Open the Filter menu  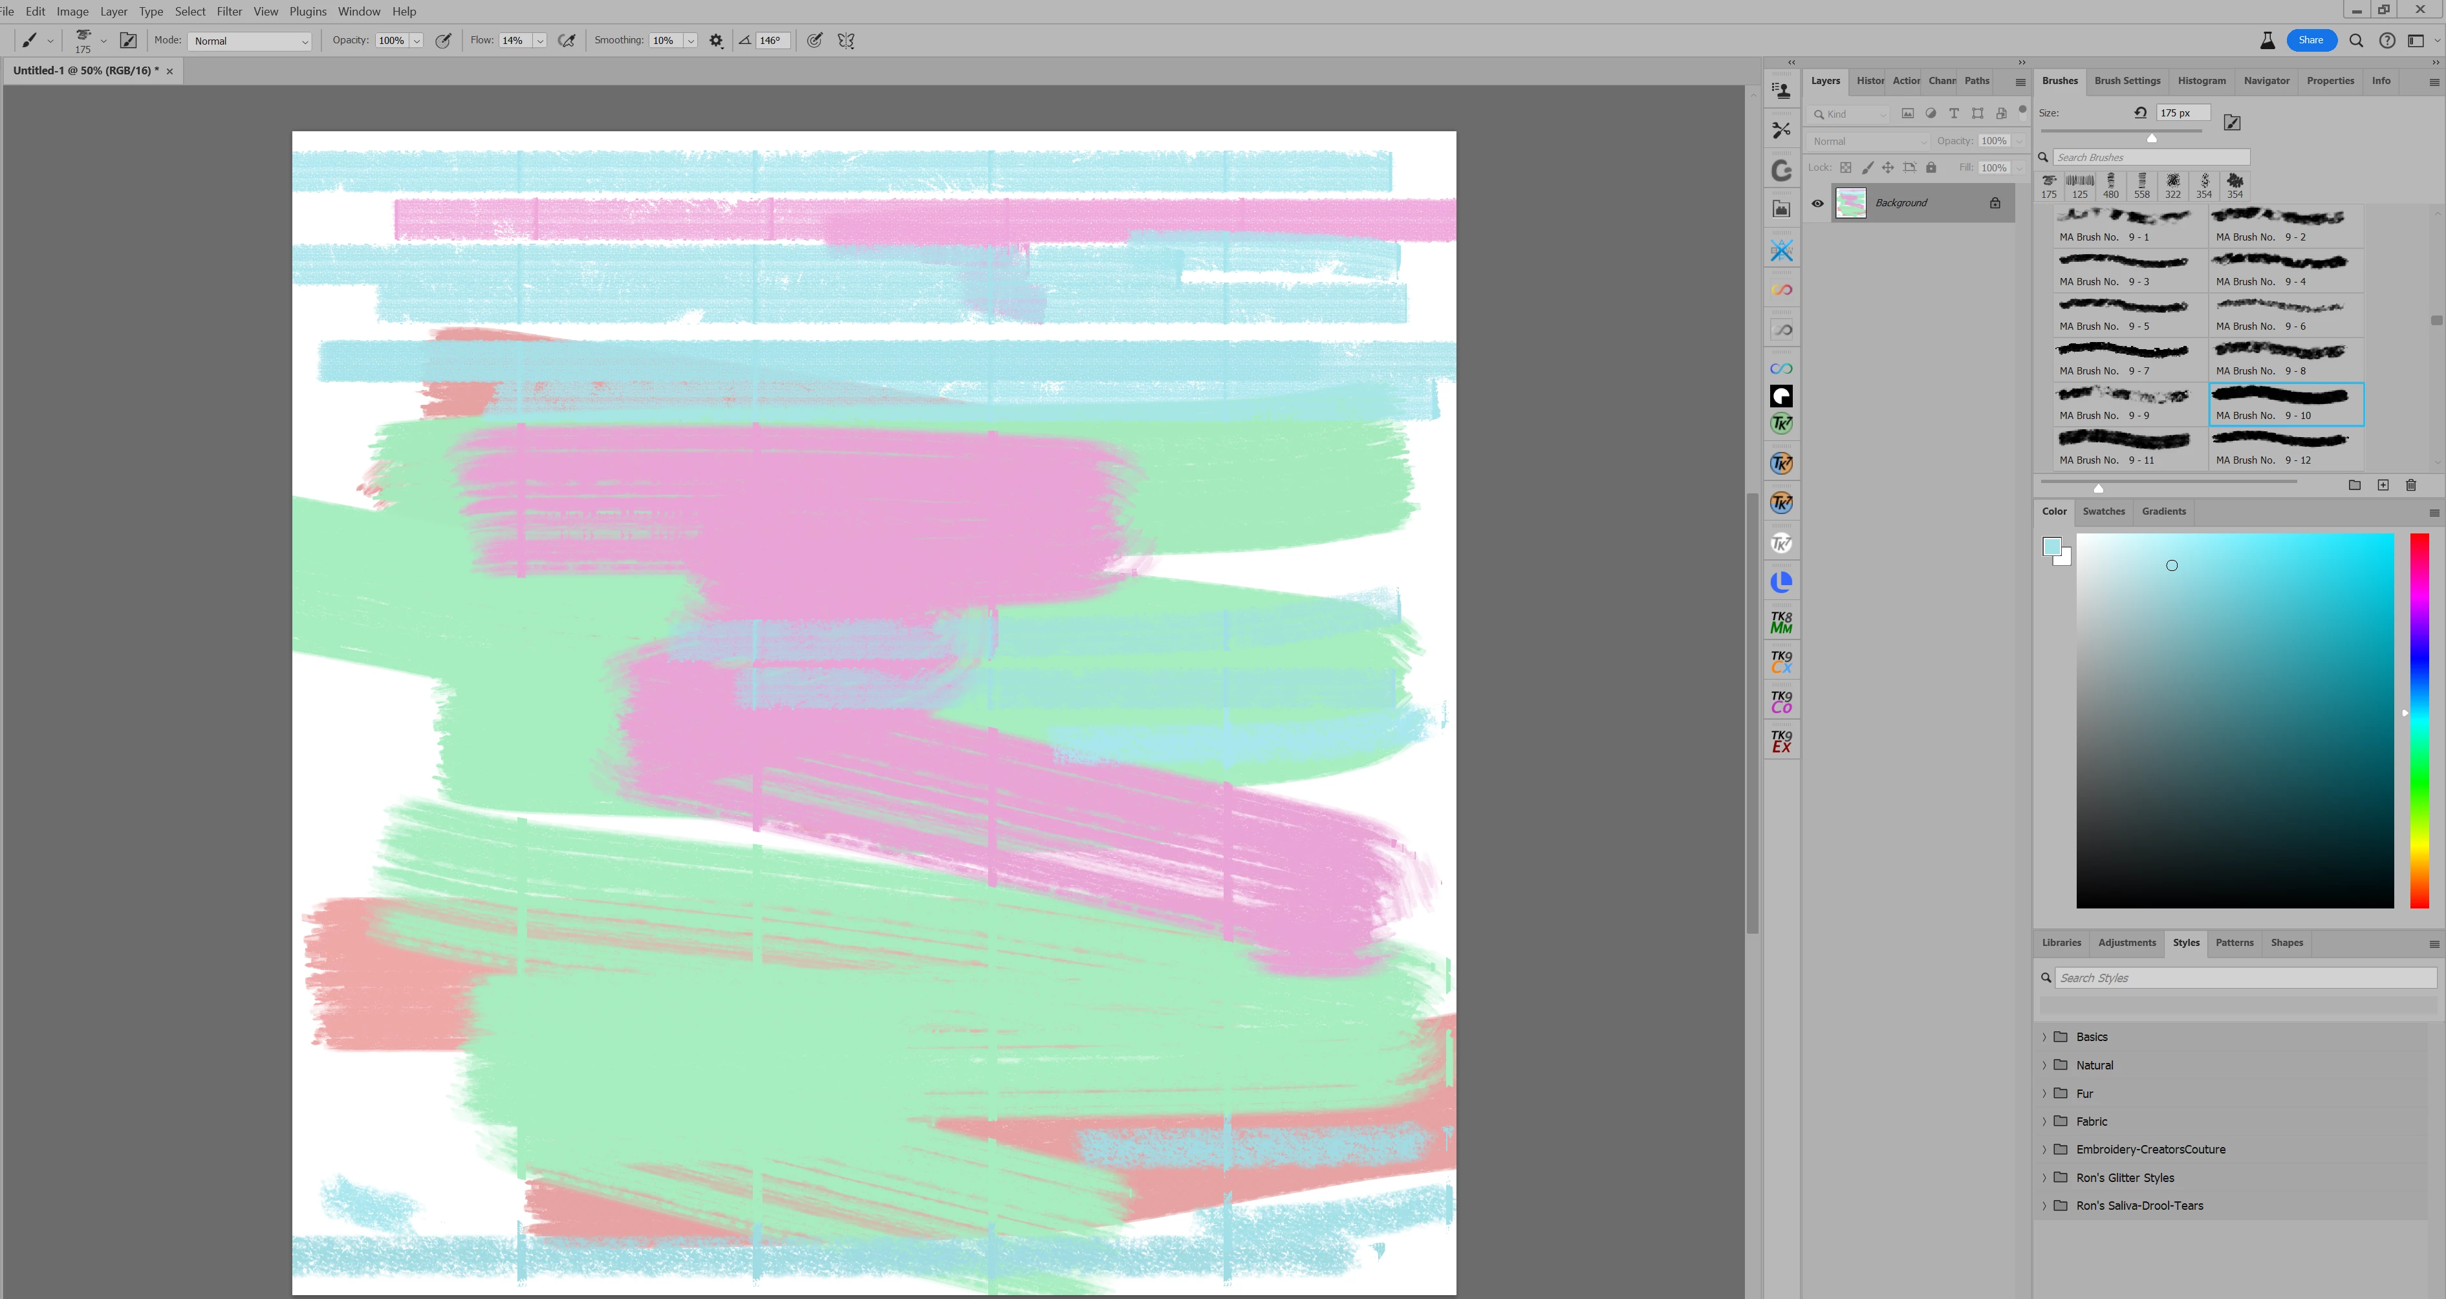(x=229, y=12)
